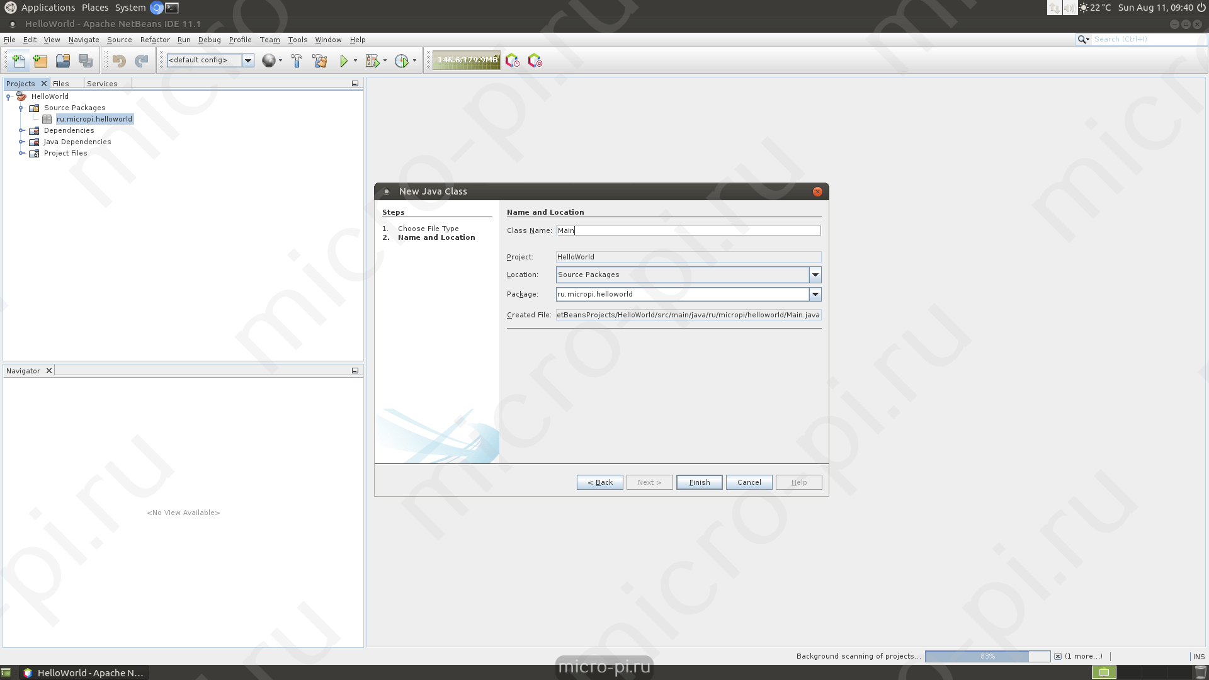
Task: Click the Debug Project icon
Action: point(373,61)
